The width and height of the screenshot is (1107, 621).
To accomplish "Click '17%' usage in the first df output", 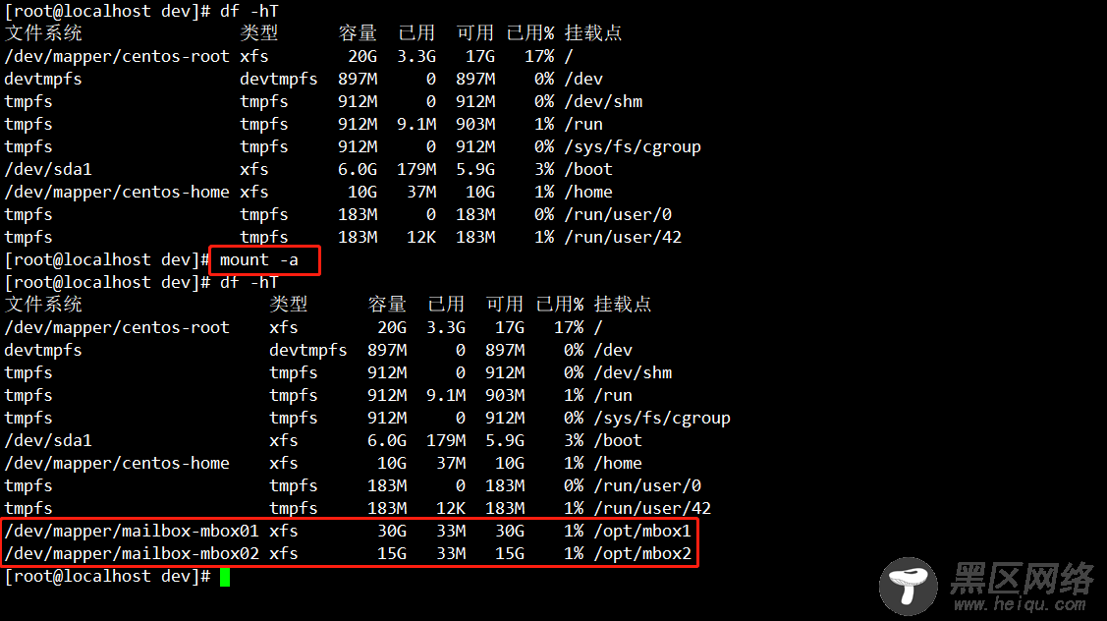I will coord(539,57).
